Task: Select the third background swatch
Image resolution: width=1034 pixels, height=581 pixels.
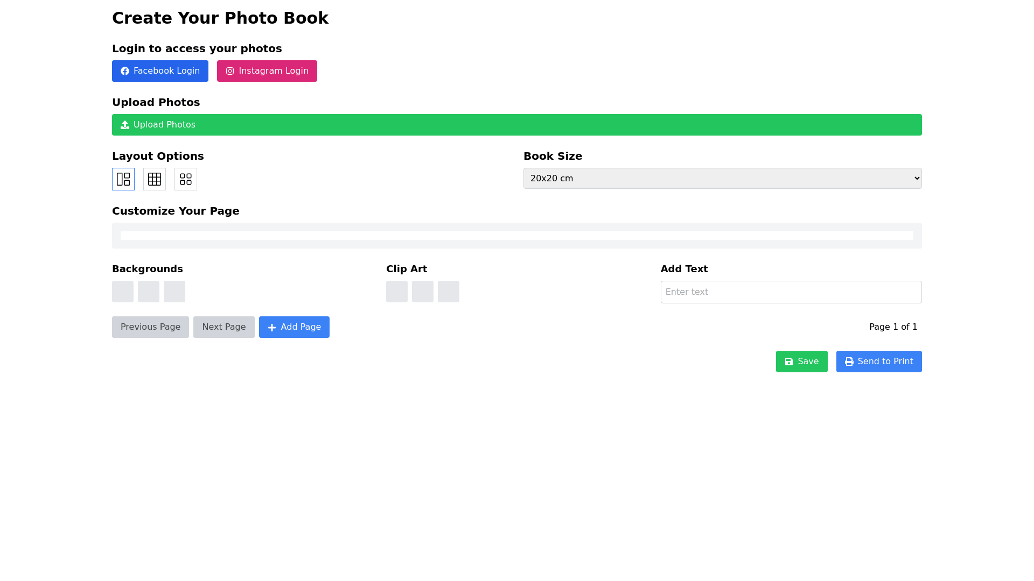Action: [174, 292]
